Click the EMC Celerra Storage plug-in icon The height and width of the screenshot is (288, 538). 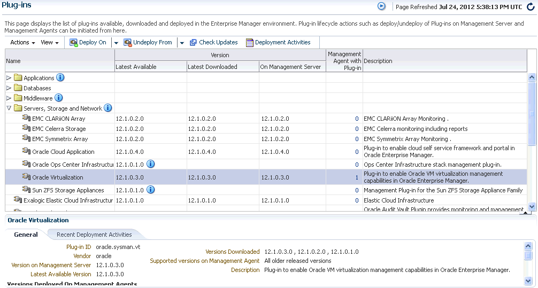tap(26, 128)
